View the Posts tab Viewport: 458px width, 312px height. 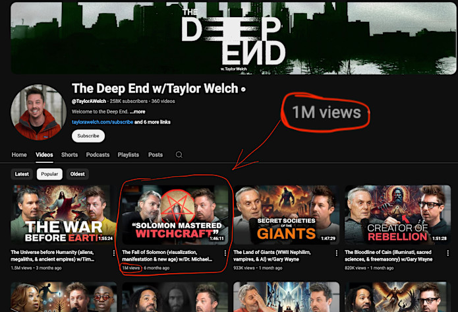156,155
